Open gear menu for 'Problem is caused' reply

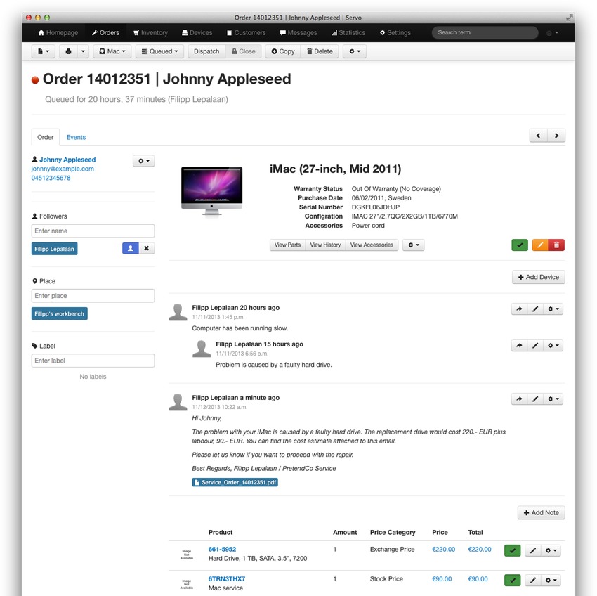[x=553, y=345]
